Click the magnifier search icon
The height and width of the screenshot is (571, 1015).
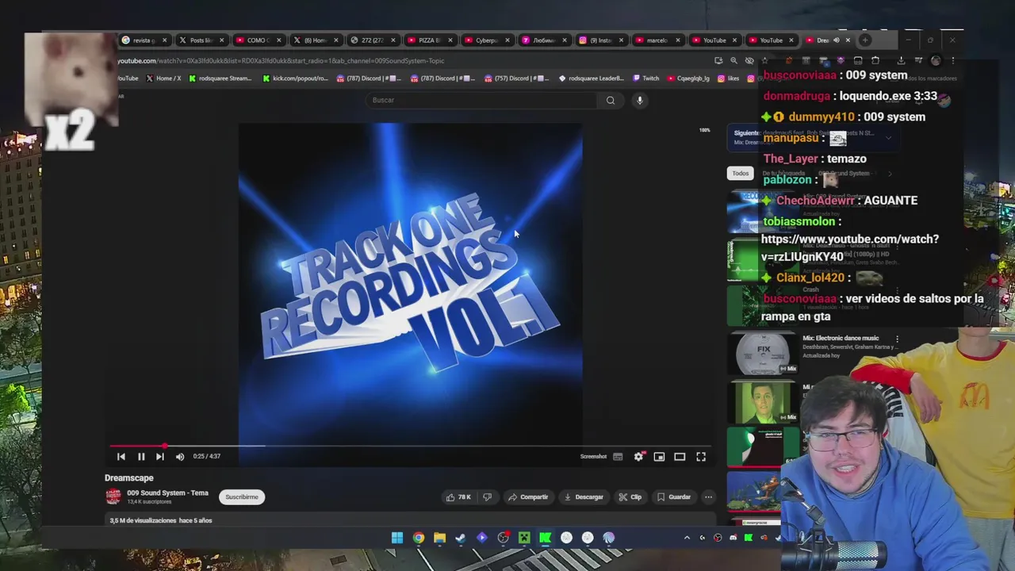[x=611, y=100]
